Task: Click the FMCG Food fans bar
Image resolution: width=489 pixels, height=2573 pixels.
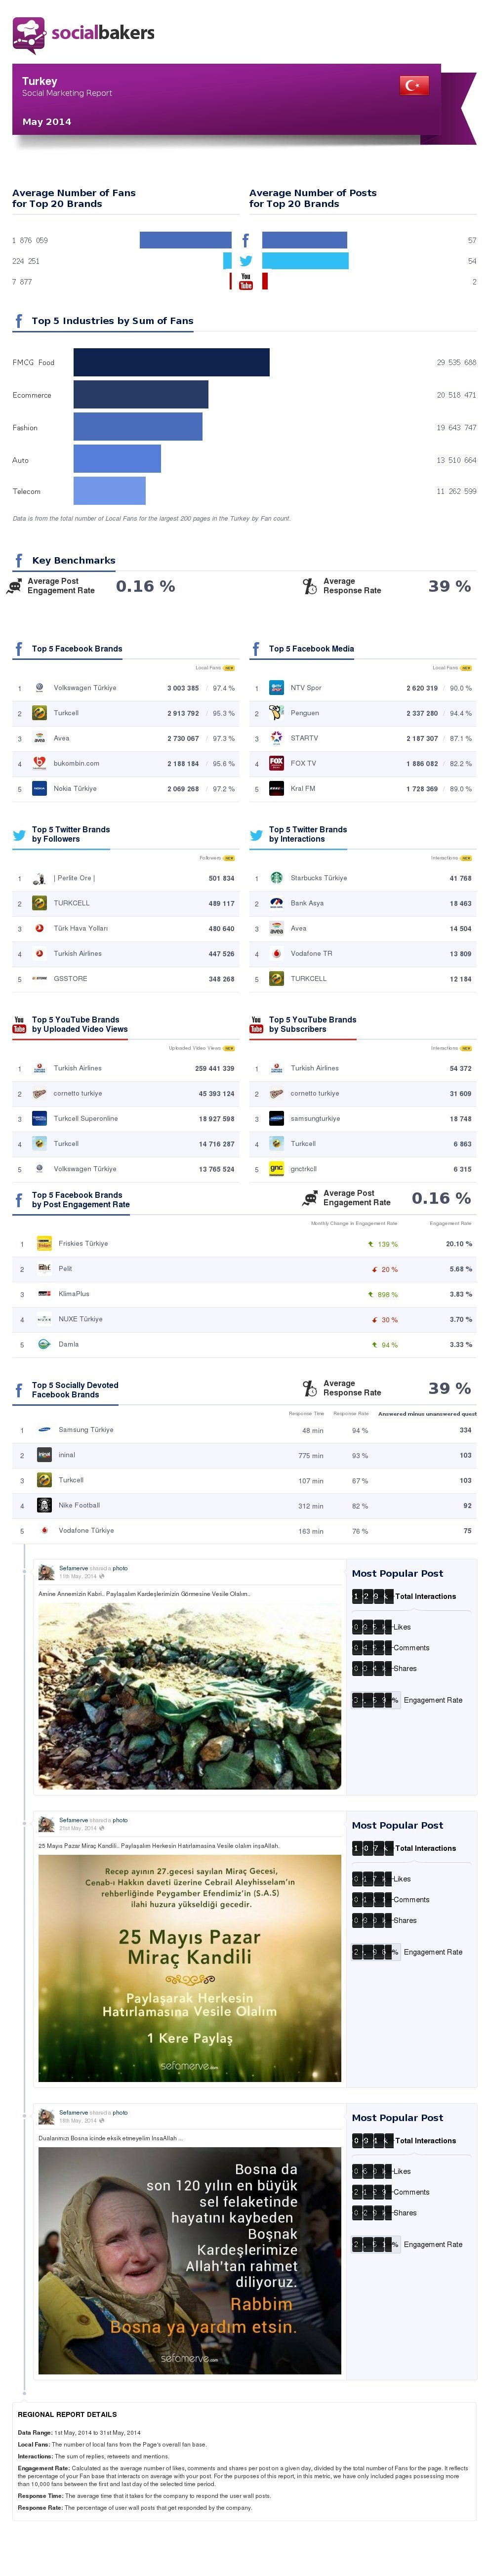Action: 170,363
